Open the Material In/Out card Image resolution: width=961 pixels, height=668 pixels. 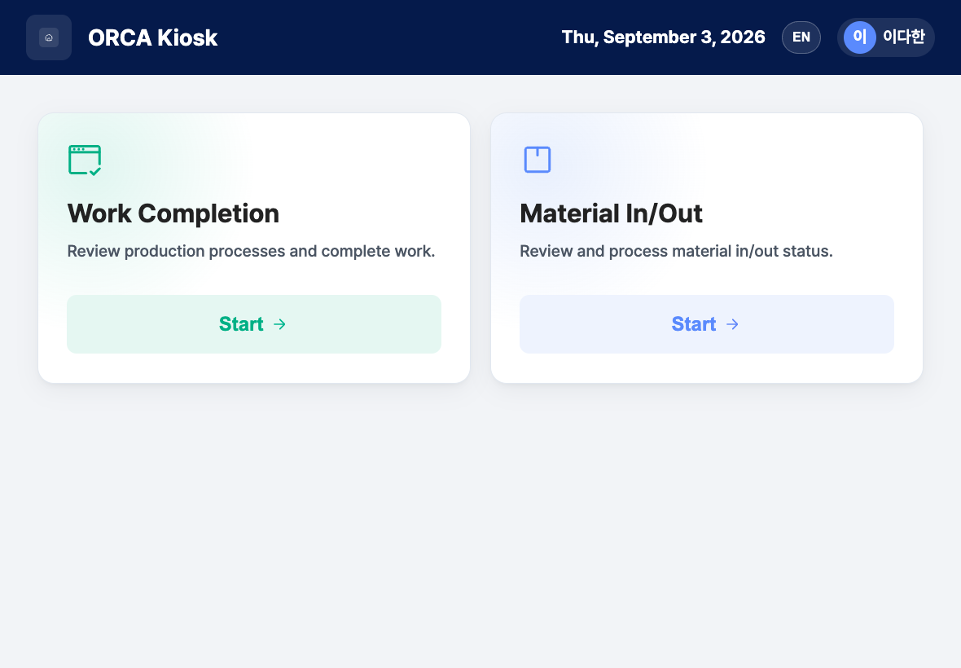click(707, 248)
